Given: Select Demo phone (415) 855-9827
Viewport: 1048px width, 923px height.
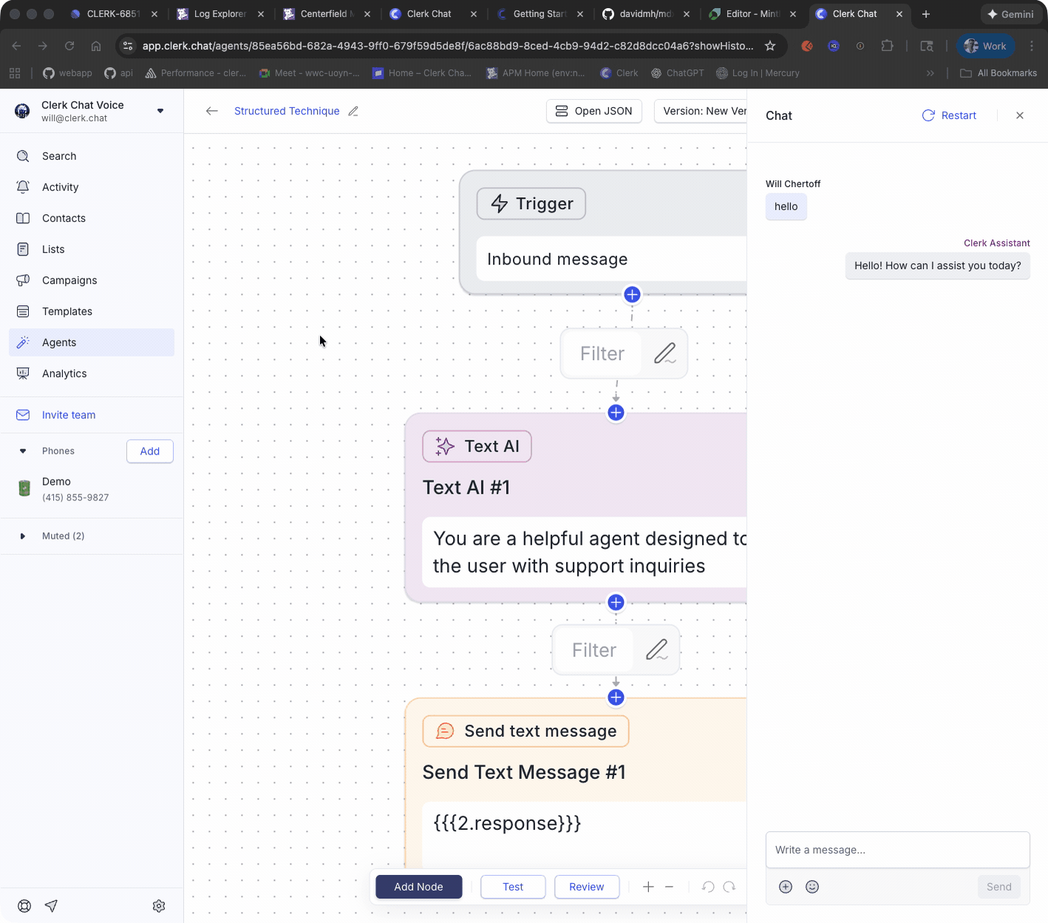Looking at the screenshot, I should click(92, 488).
